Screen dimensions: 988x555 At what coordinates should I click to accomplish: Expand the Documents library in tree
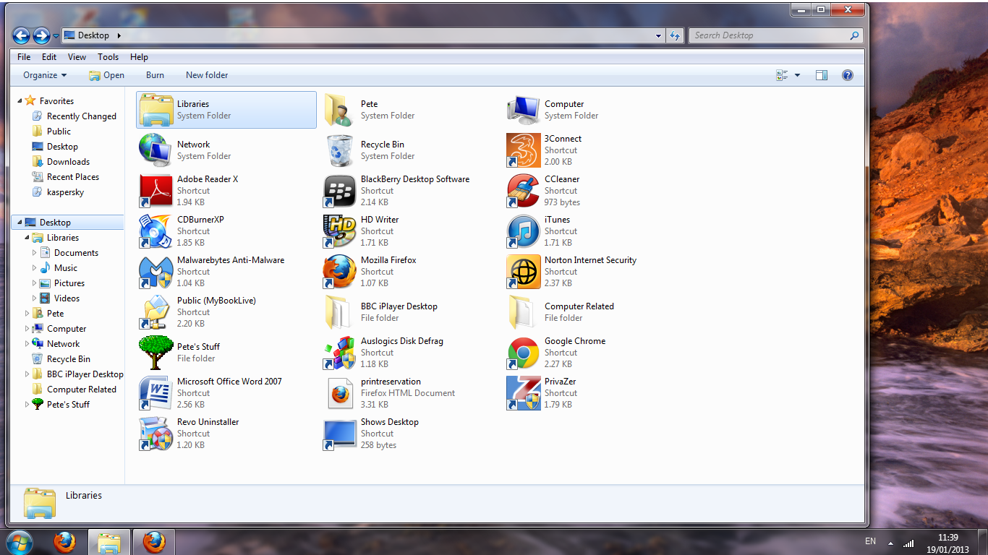click(35, 253)
